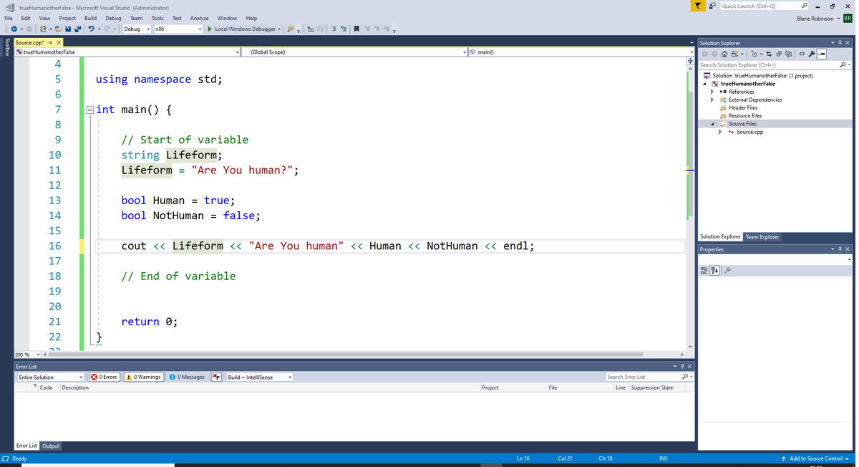This screenshot has height=467, width=859.
Task: Collapse the Source Files folder
Action: pyautogui.click(x=712, y=124)
